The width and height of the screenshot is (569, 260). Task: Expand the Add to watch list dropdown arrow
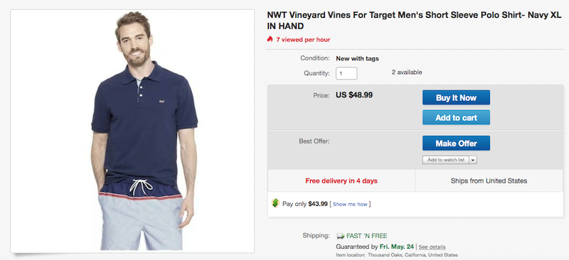coord(473,160)
